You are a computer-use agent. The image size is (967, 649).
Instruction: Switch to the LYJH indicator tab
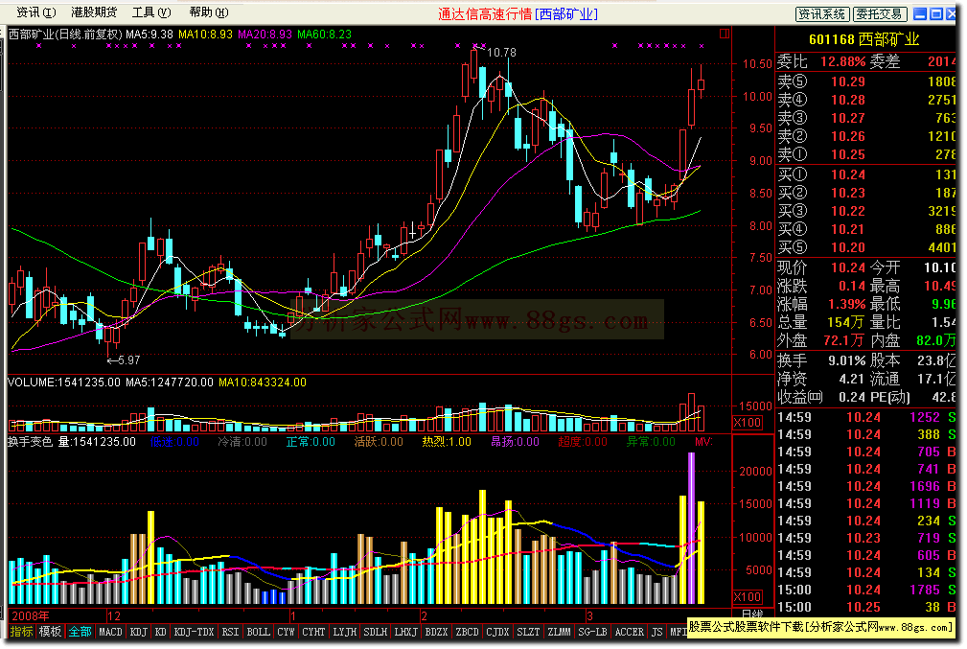click(345, 632)
